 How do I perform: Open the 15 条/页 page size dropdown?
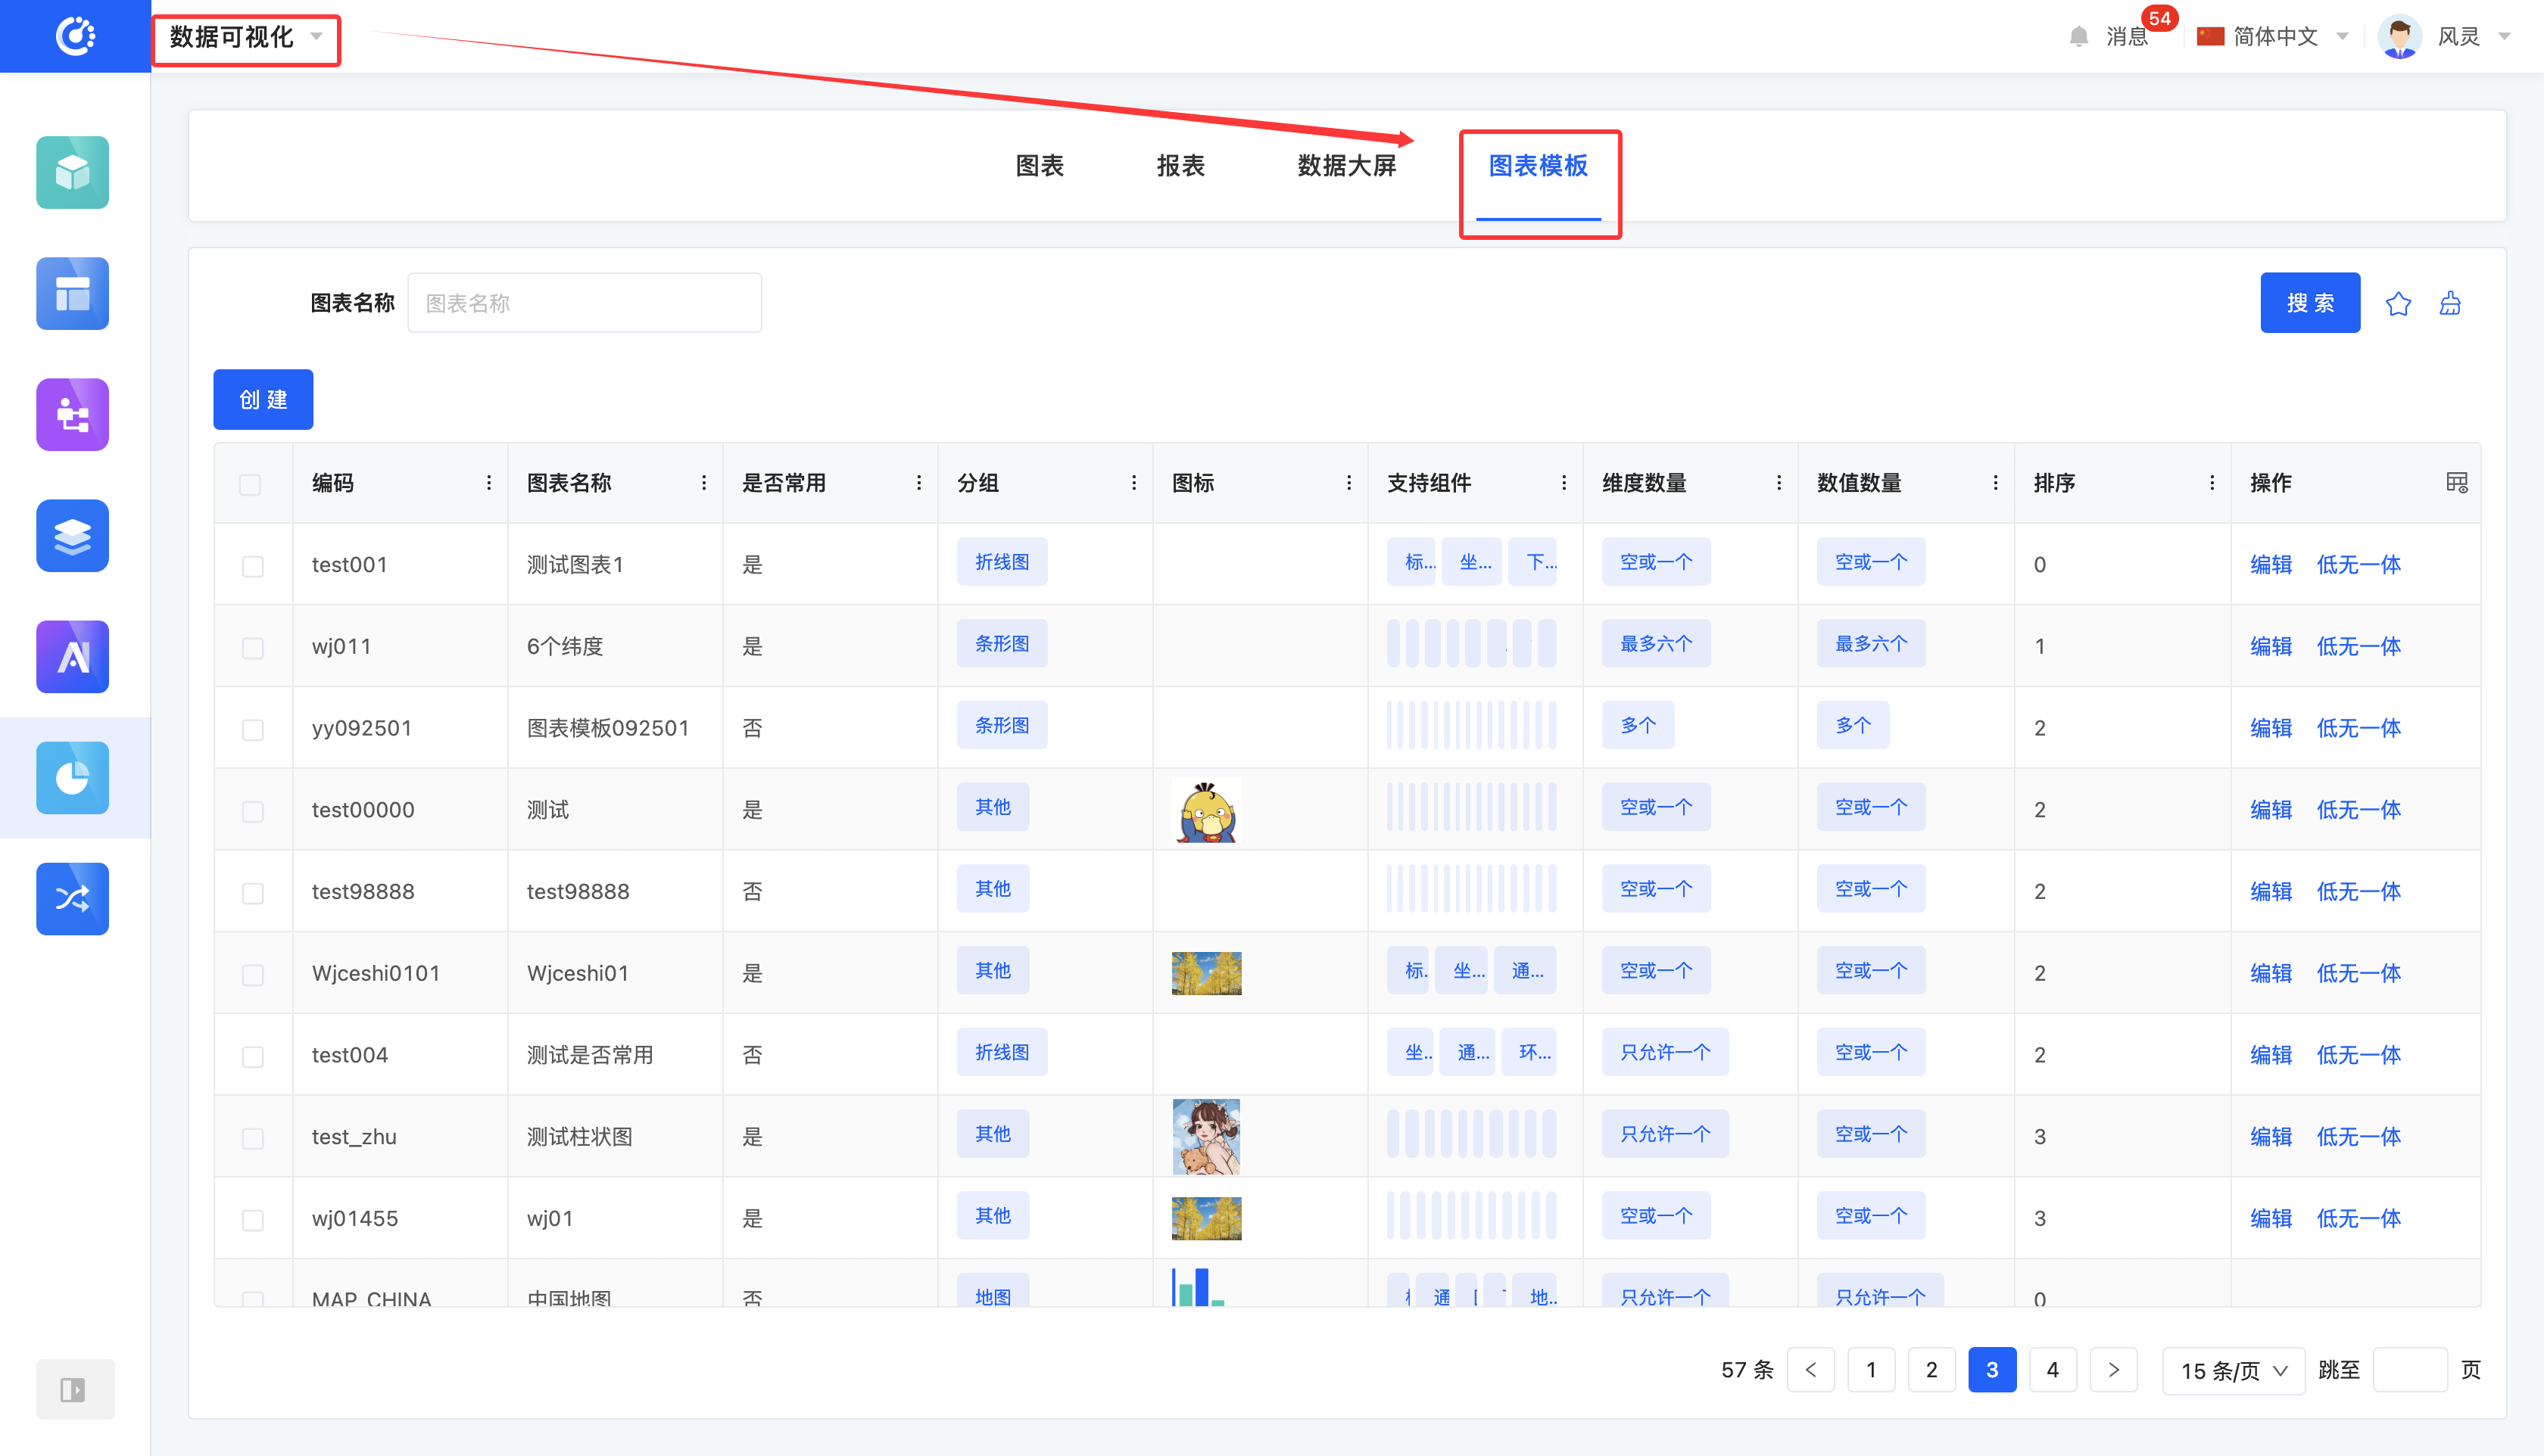pyautogui.click(x=2232, y=1370)
